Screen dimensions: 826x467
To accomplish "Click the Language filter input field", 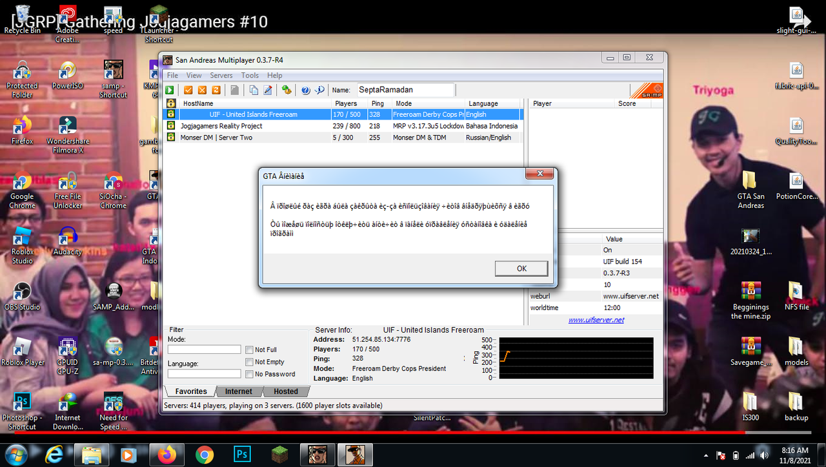I will pyautogui.click(x=204, y=373).
